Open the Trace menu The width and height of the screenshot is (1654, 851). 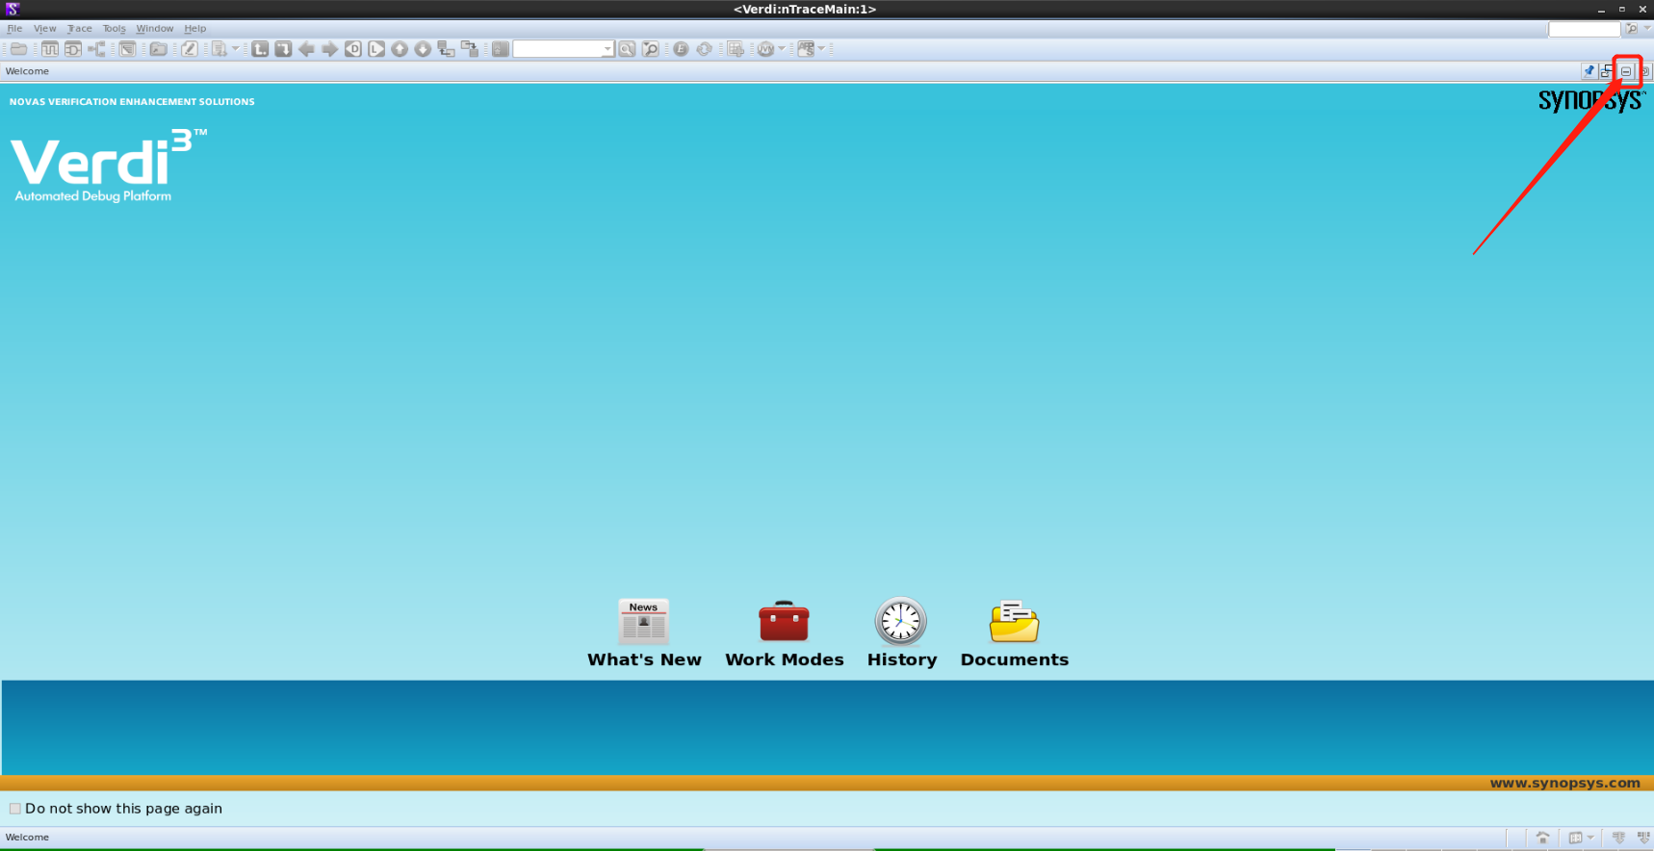click(79, 29)
